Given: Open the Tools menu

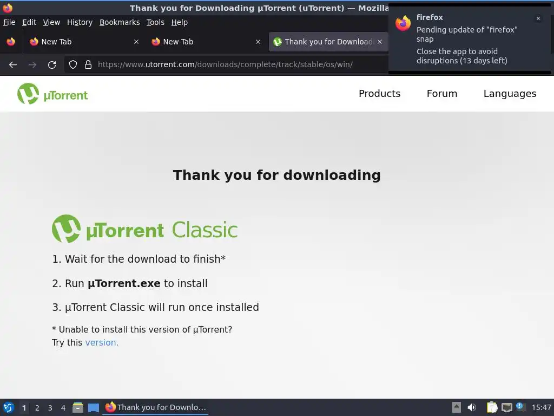Looking at the screenshot, I should (x=155, y=22).
